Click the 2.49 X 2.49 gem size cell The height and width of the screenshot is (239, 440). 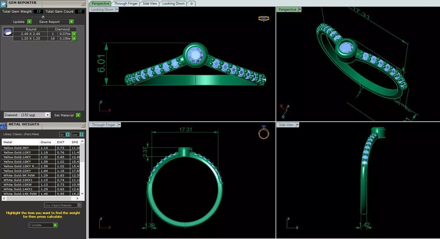(x=31, y=34)
